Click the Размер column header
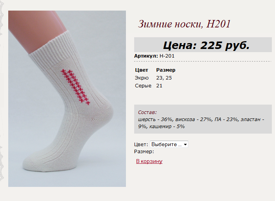275x201 pixels. pyautogui.click(x=166, y=70)
